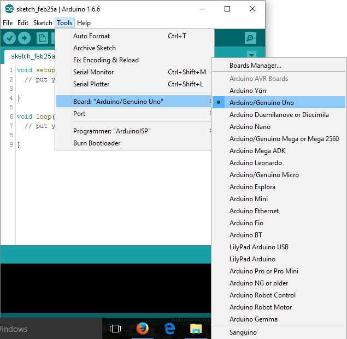Open the Serial Monitor magnifier icon

click(250, 38)
